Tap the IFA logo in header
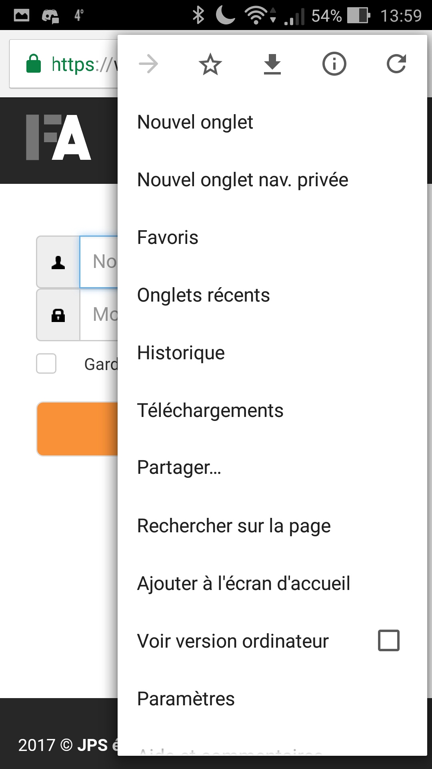 click(59, 137)
